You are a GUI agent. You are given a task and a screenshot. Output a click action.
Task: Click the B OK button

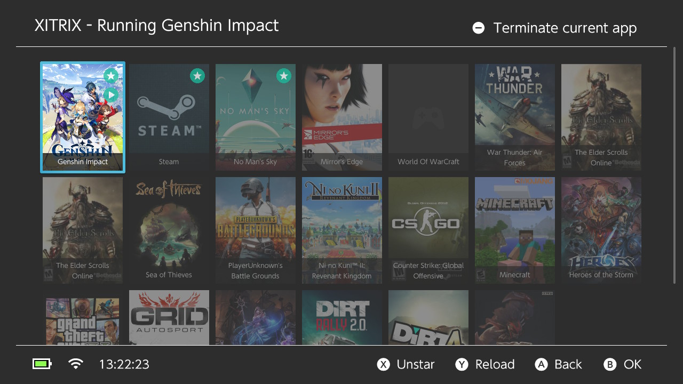point(622,364)
